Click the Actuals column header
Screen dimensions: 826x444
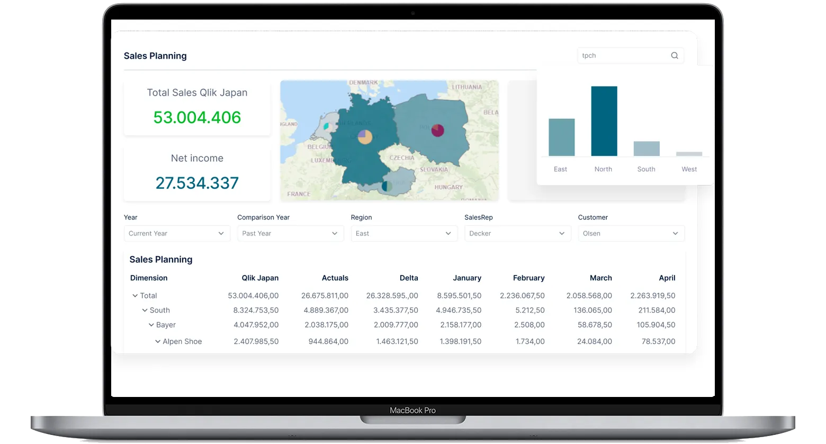pyautogui.click(x=335, y=278)
